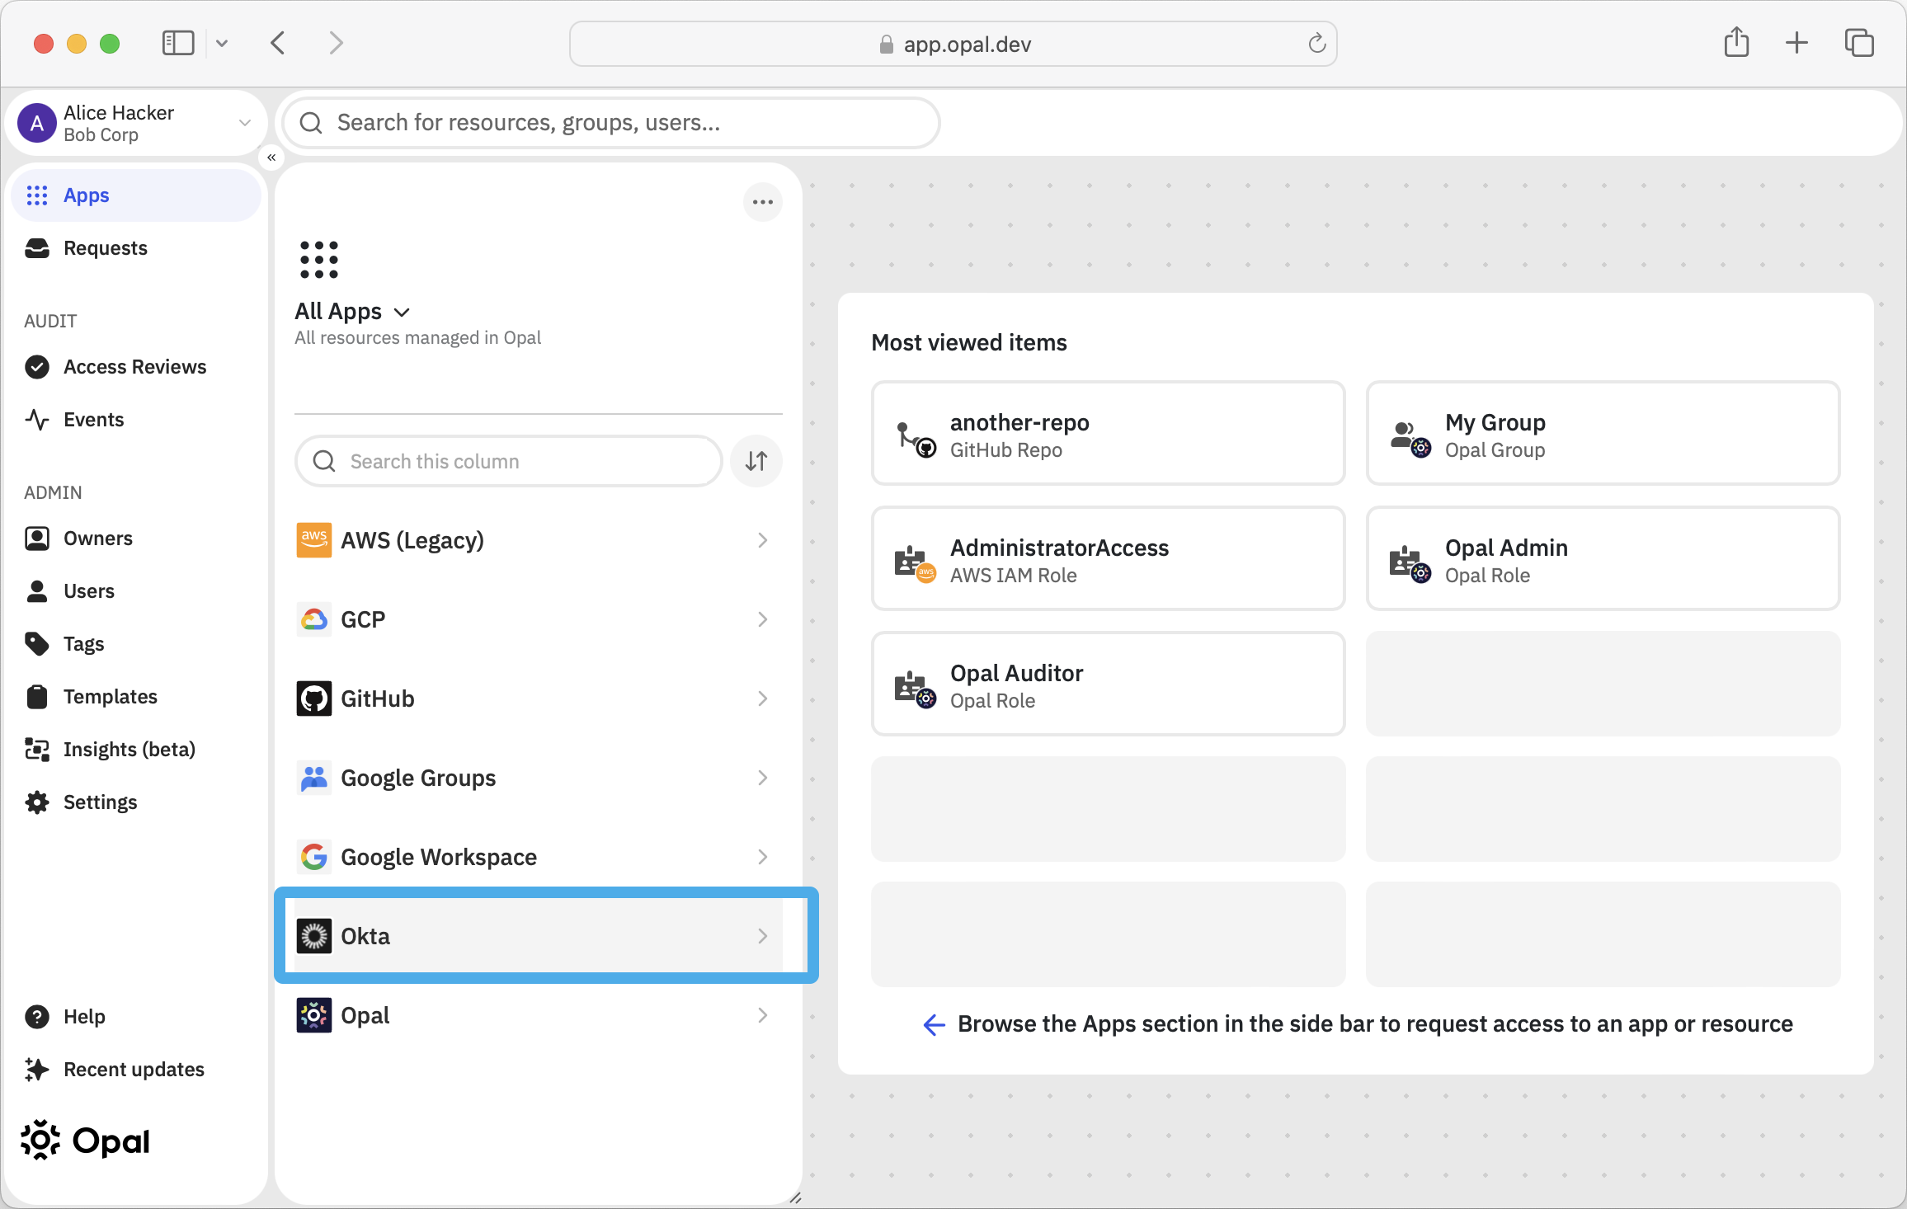The width and height of the screenshot is (1907, 1209).
Task: Click Alice Hacker's avatar icon
Action: pyautogui.click(x=37, y=124)
